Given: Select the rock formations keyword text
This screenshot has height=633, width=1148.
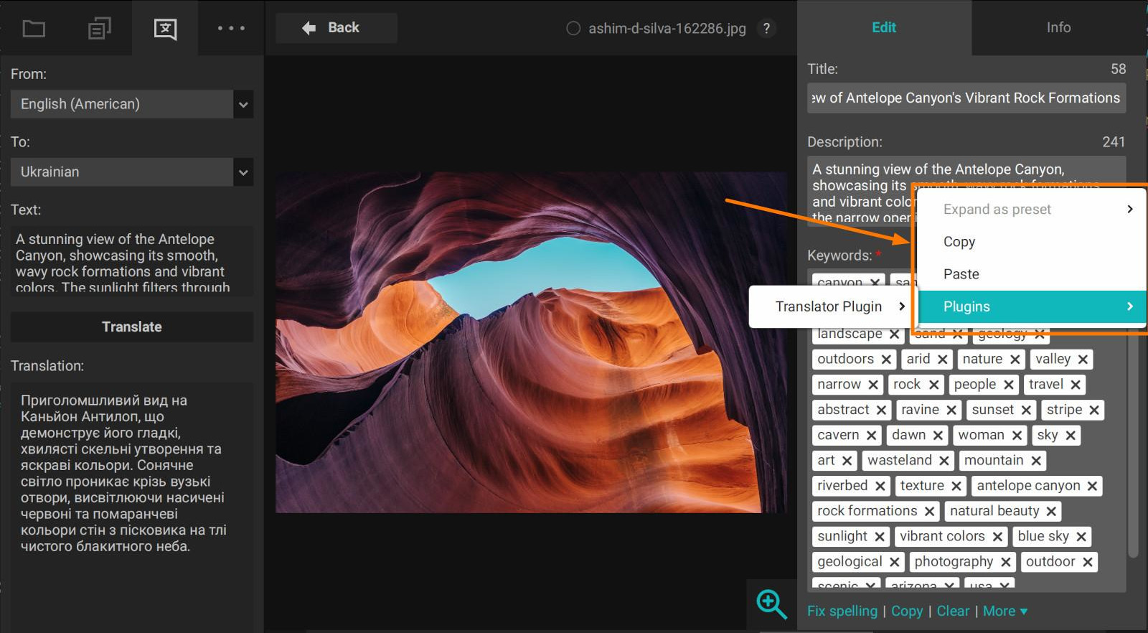Looking at the screenshot, I should click(x=867, y=511).
